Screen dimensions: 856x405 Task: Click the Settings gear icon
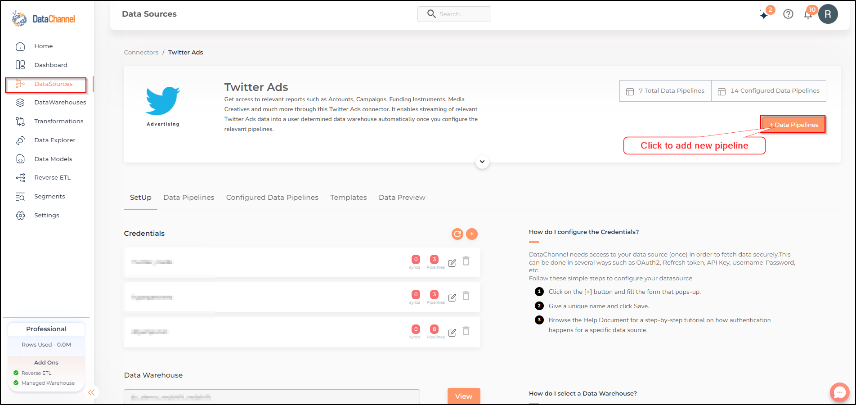coord(20,216)
